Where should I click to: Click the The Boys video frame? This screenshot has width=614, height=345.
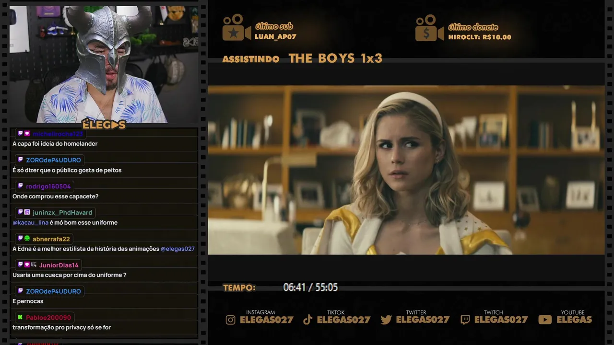point(406,170)
